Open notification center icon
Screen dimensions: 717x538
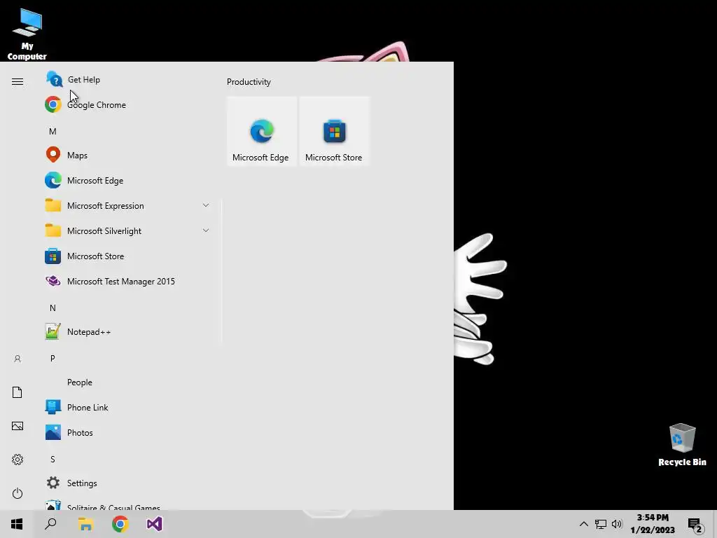point(695,525)
